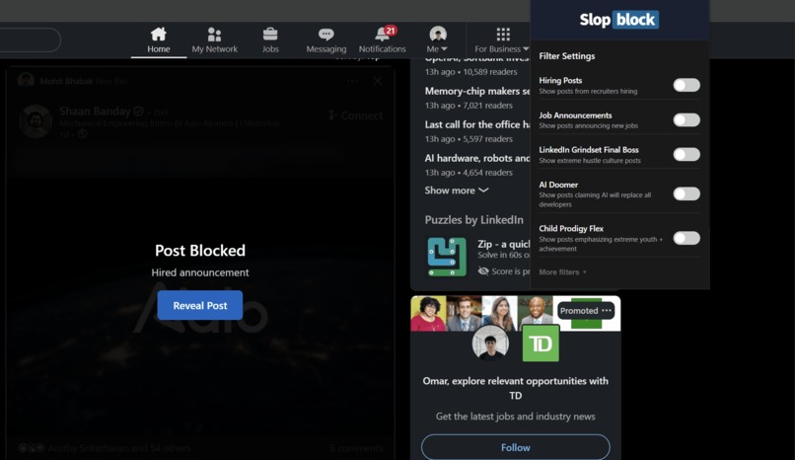Image resolution: width=795 pixels, height=460 pixels.
Task: Toggle the Hiring Posts filter
Action: [x=687, y=85]
